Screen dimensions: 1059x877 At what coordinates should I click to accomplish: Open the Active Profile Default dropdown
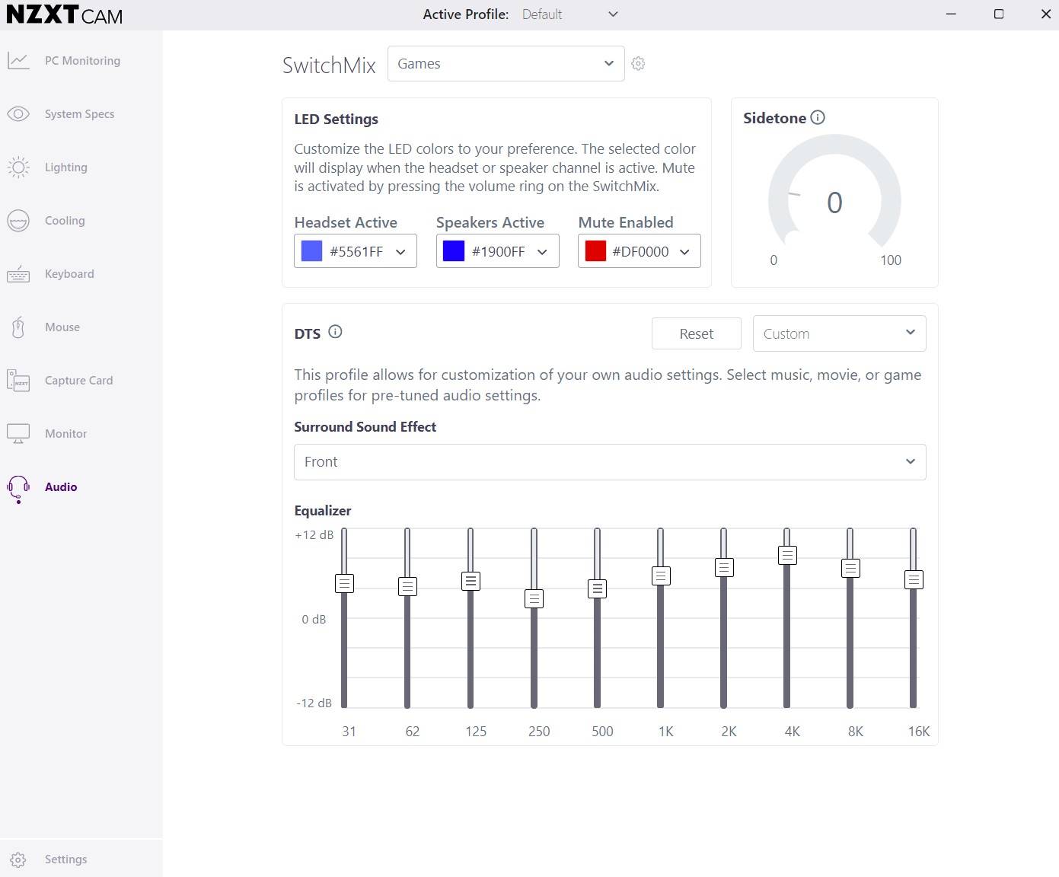[x=569, y=14]
